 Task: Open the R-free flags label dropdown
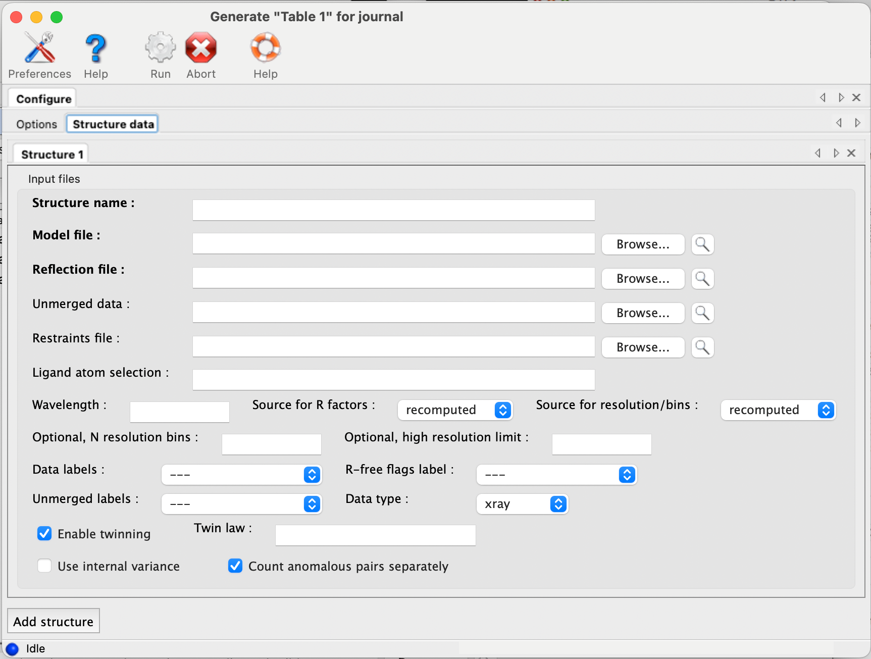pyautogui.click(x=556, y=475)
